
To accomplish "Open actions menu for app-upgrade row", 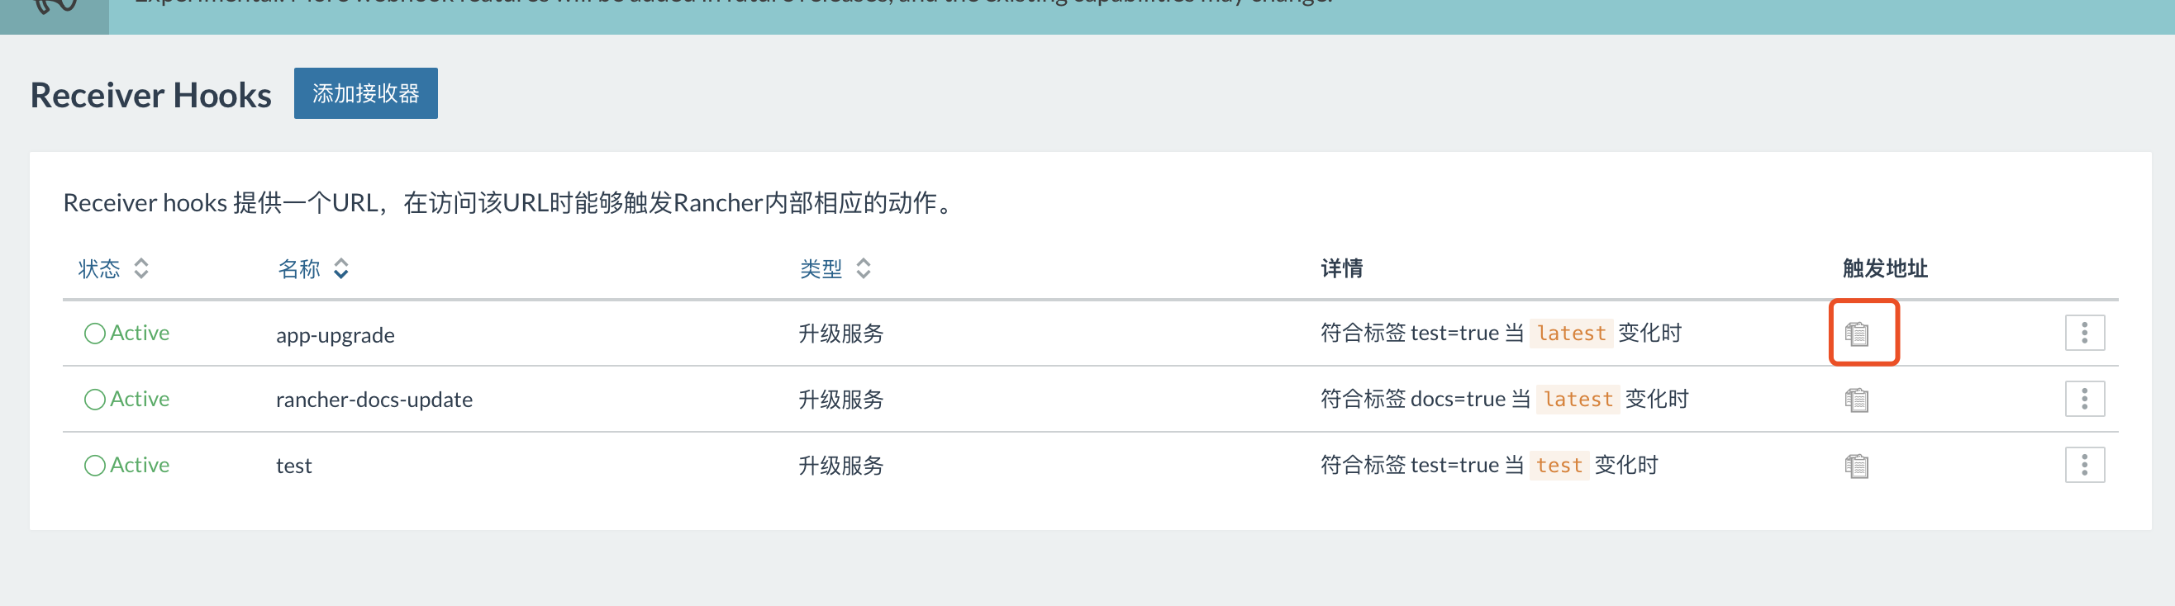I will pos(2084,333).
